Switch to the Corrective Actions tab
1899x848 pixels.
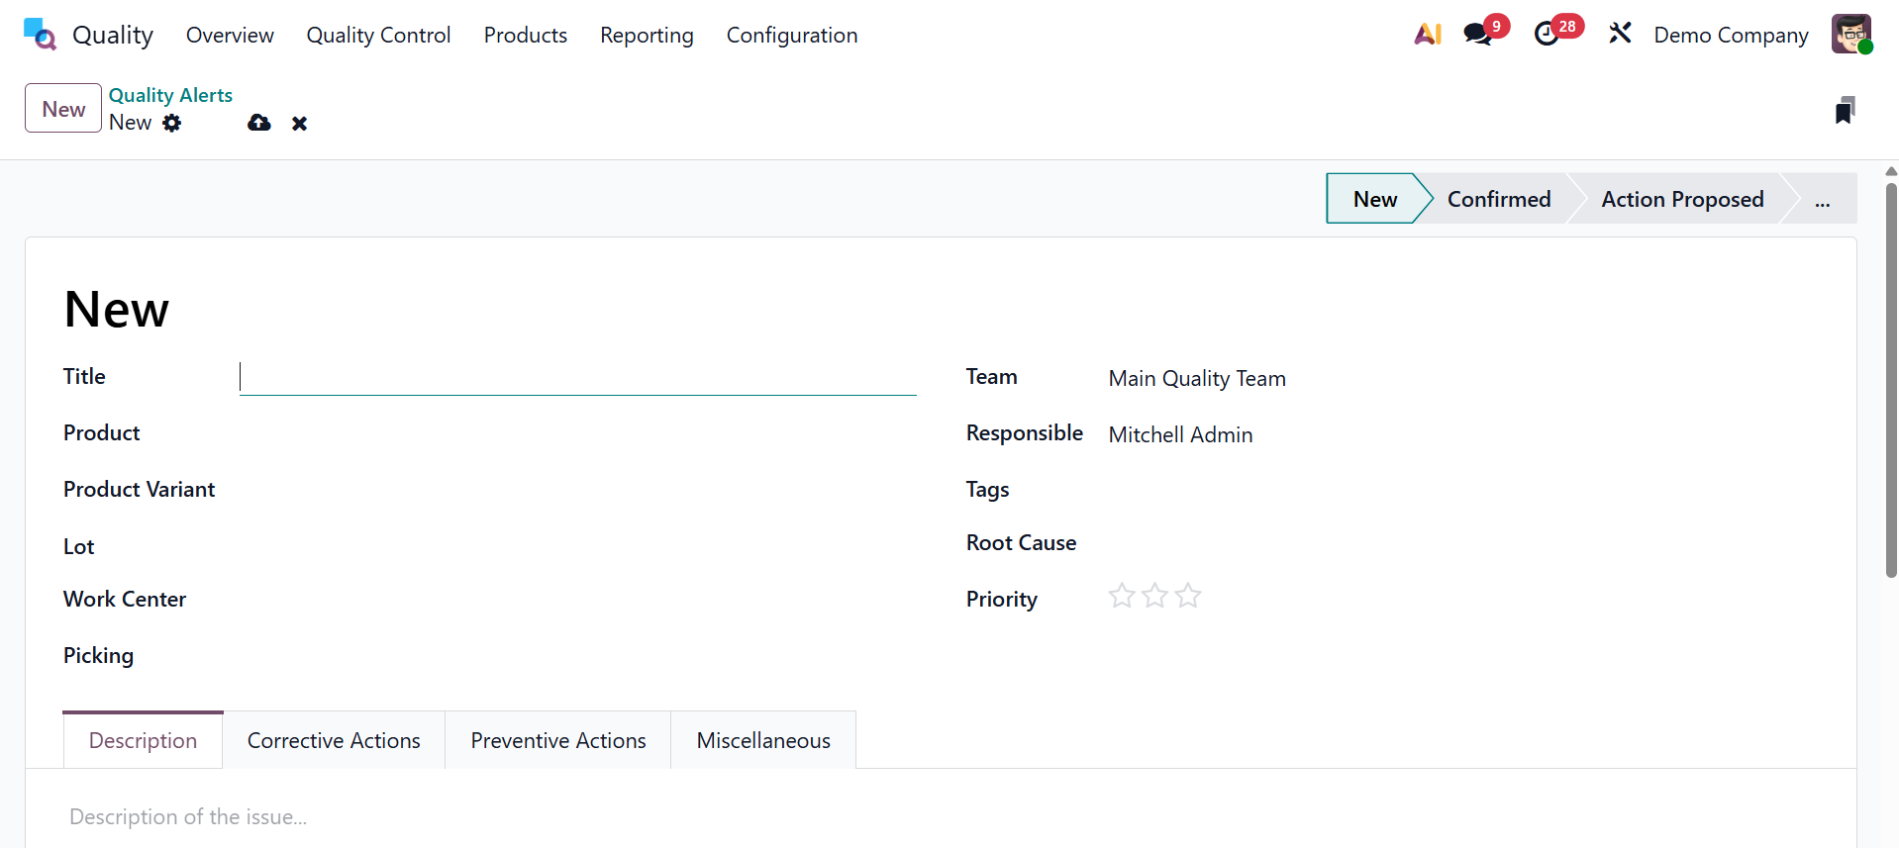click(334, 741)
